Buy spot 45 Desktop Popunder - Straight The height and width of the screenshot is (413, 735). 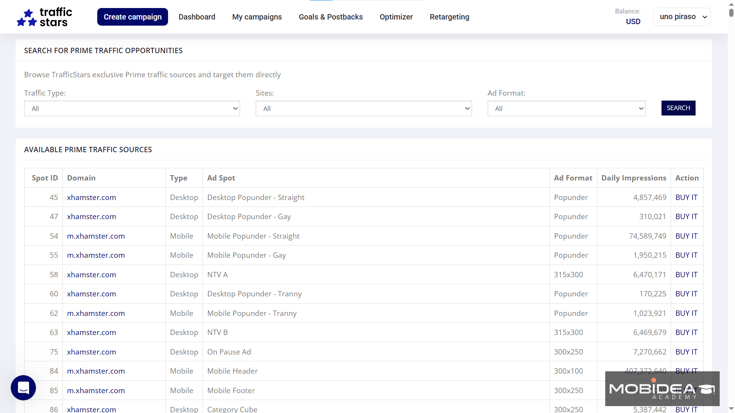[x=686, y=197]
